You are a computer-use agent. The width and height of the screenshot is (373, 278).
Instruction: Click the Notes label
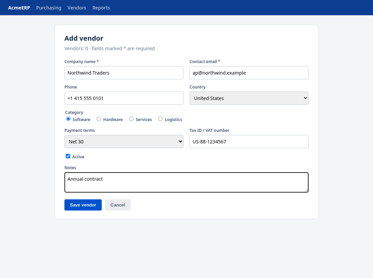71,168
